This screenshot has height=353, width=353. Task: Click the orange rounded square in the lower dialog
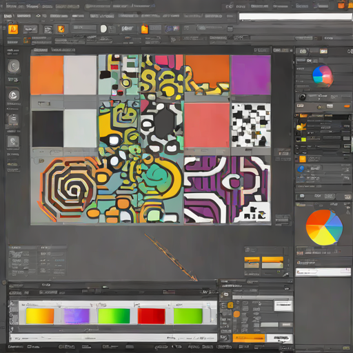[x=236, y=314]
